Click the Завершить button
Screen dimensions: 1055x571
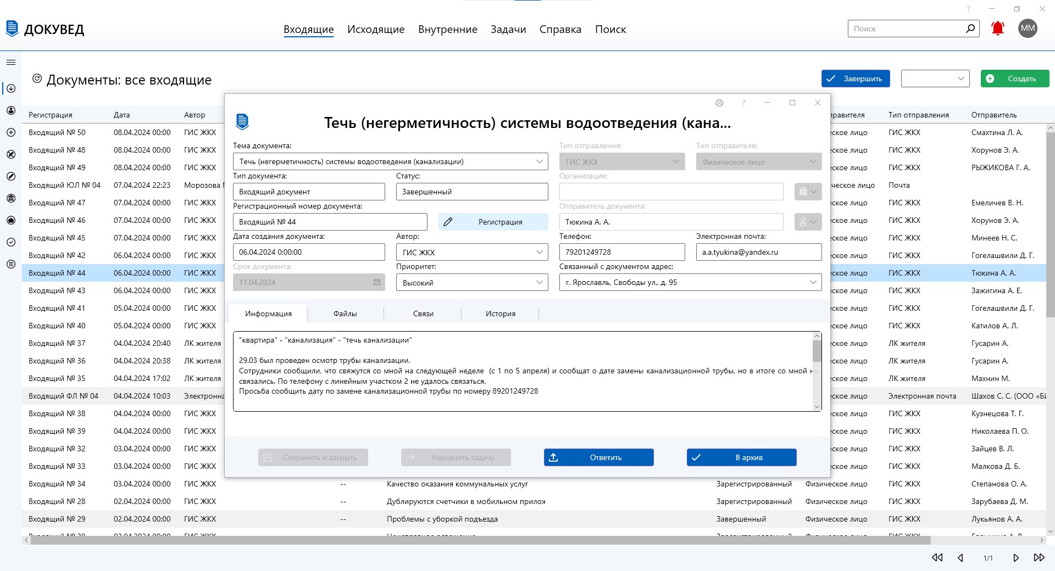click(x=856, y=79)
